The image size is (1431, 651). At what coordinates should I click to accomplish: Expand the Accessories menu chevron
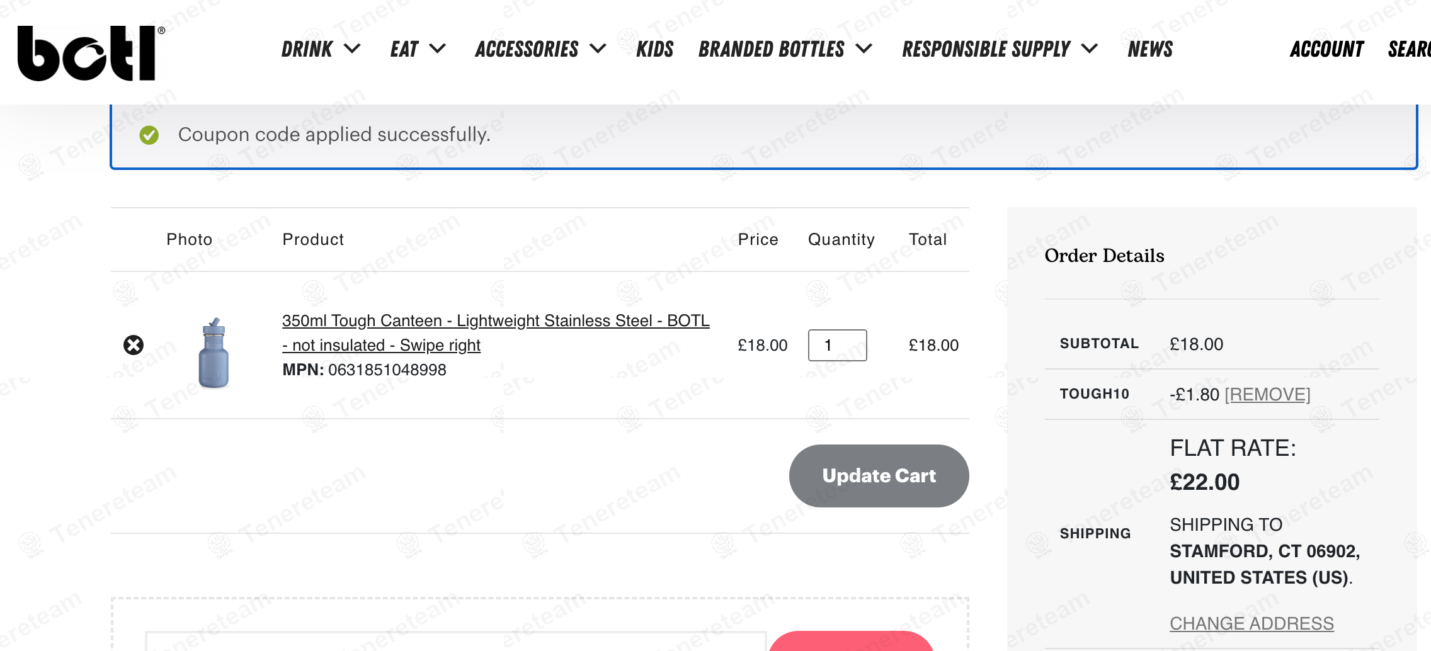[598, 48]
